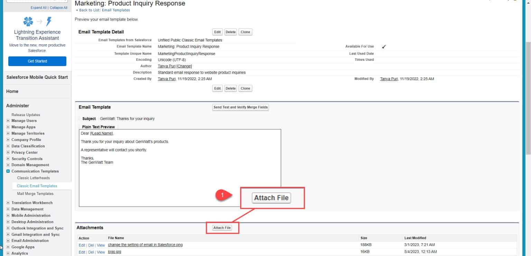Expand the Google Apps section
The image size is (531, 256).
coord(8,247)
